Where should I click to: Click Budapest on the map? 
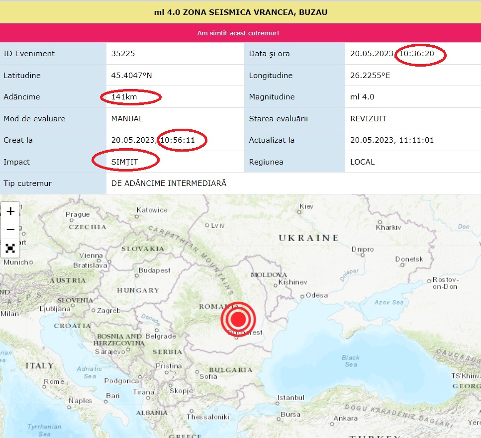coord(154,270)
